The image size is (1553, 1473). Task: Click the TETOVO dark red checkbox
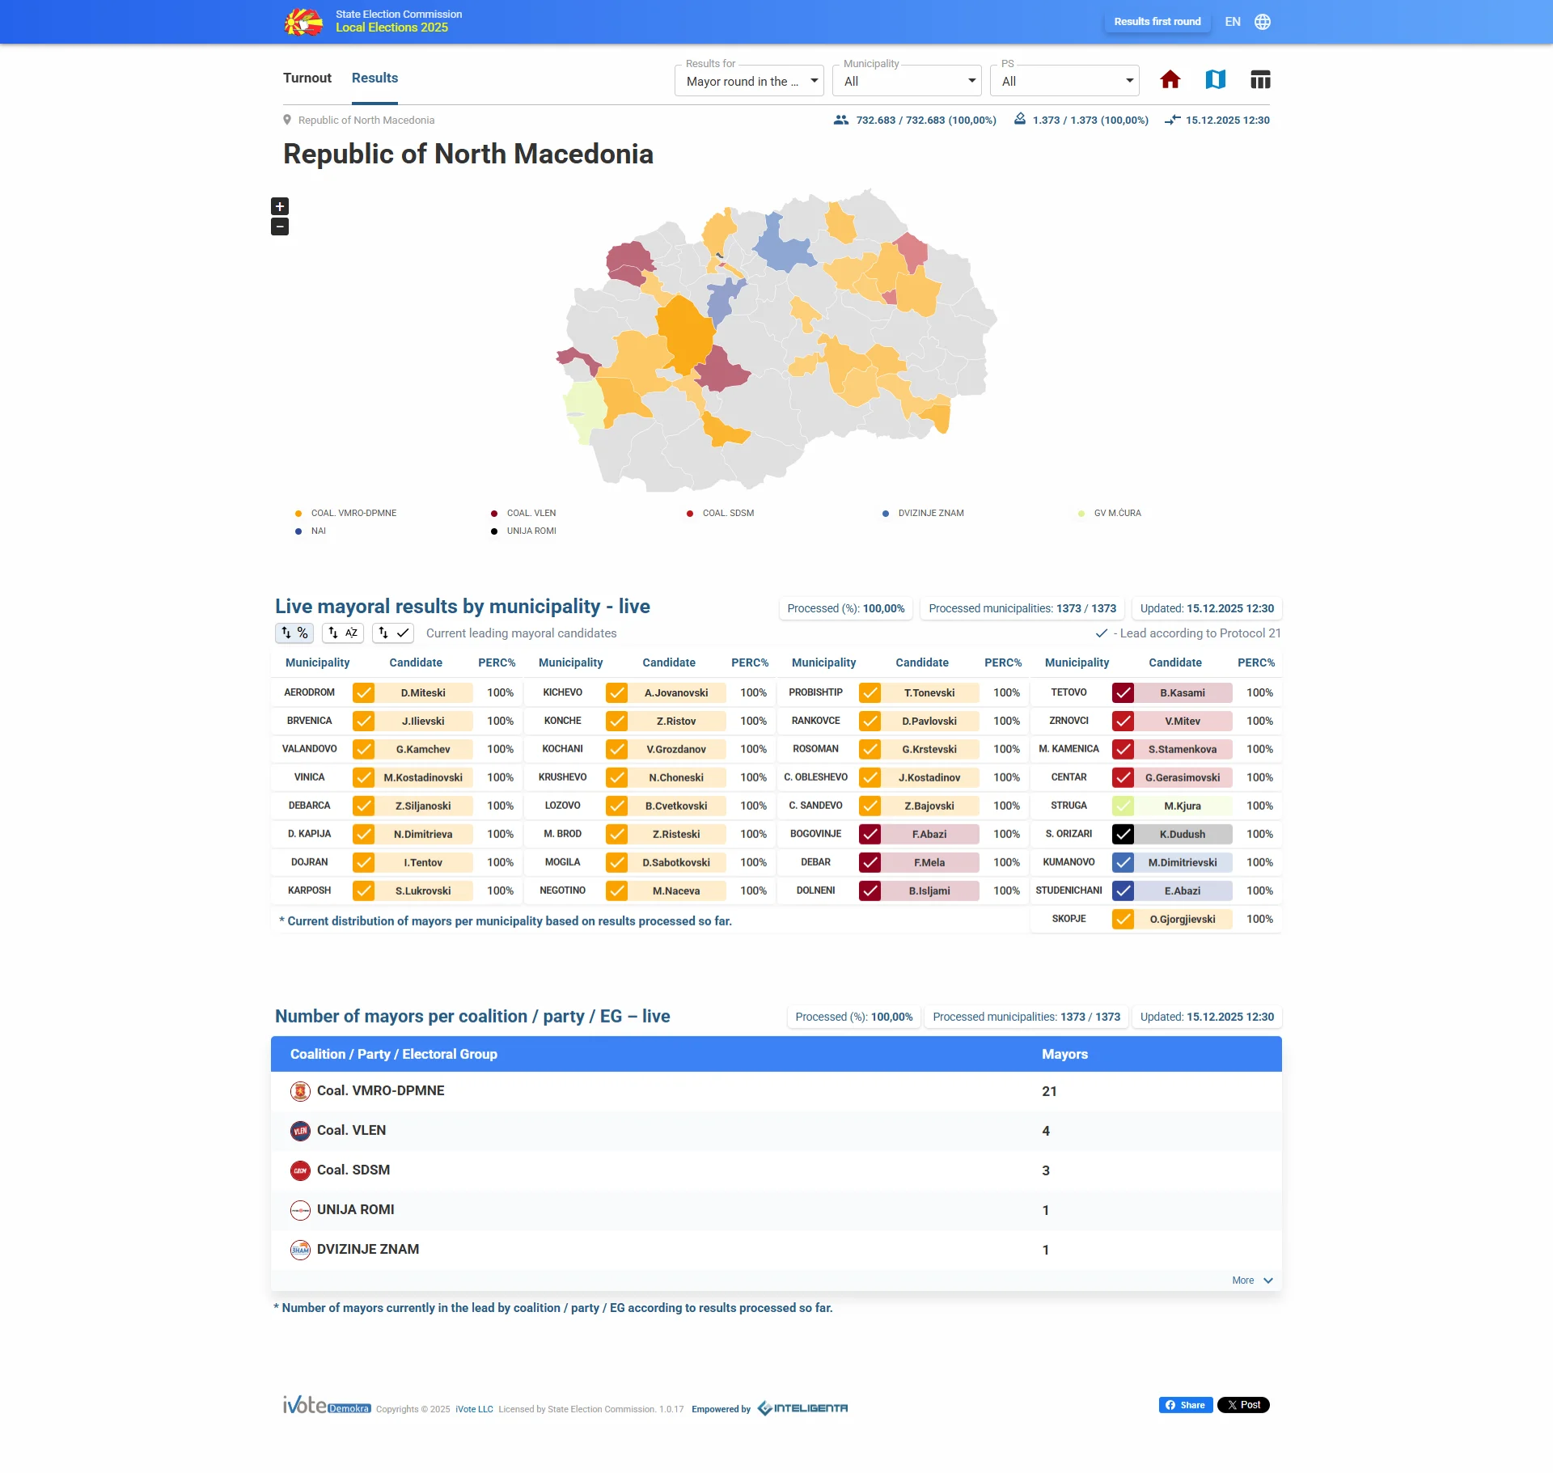(x=1123, y=693)
